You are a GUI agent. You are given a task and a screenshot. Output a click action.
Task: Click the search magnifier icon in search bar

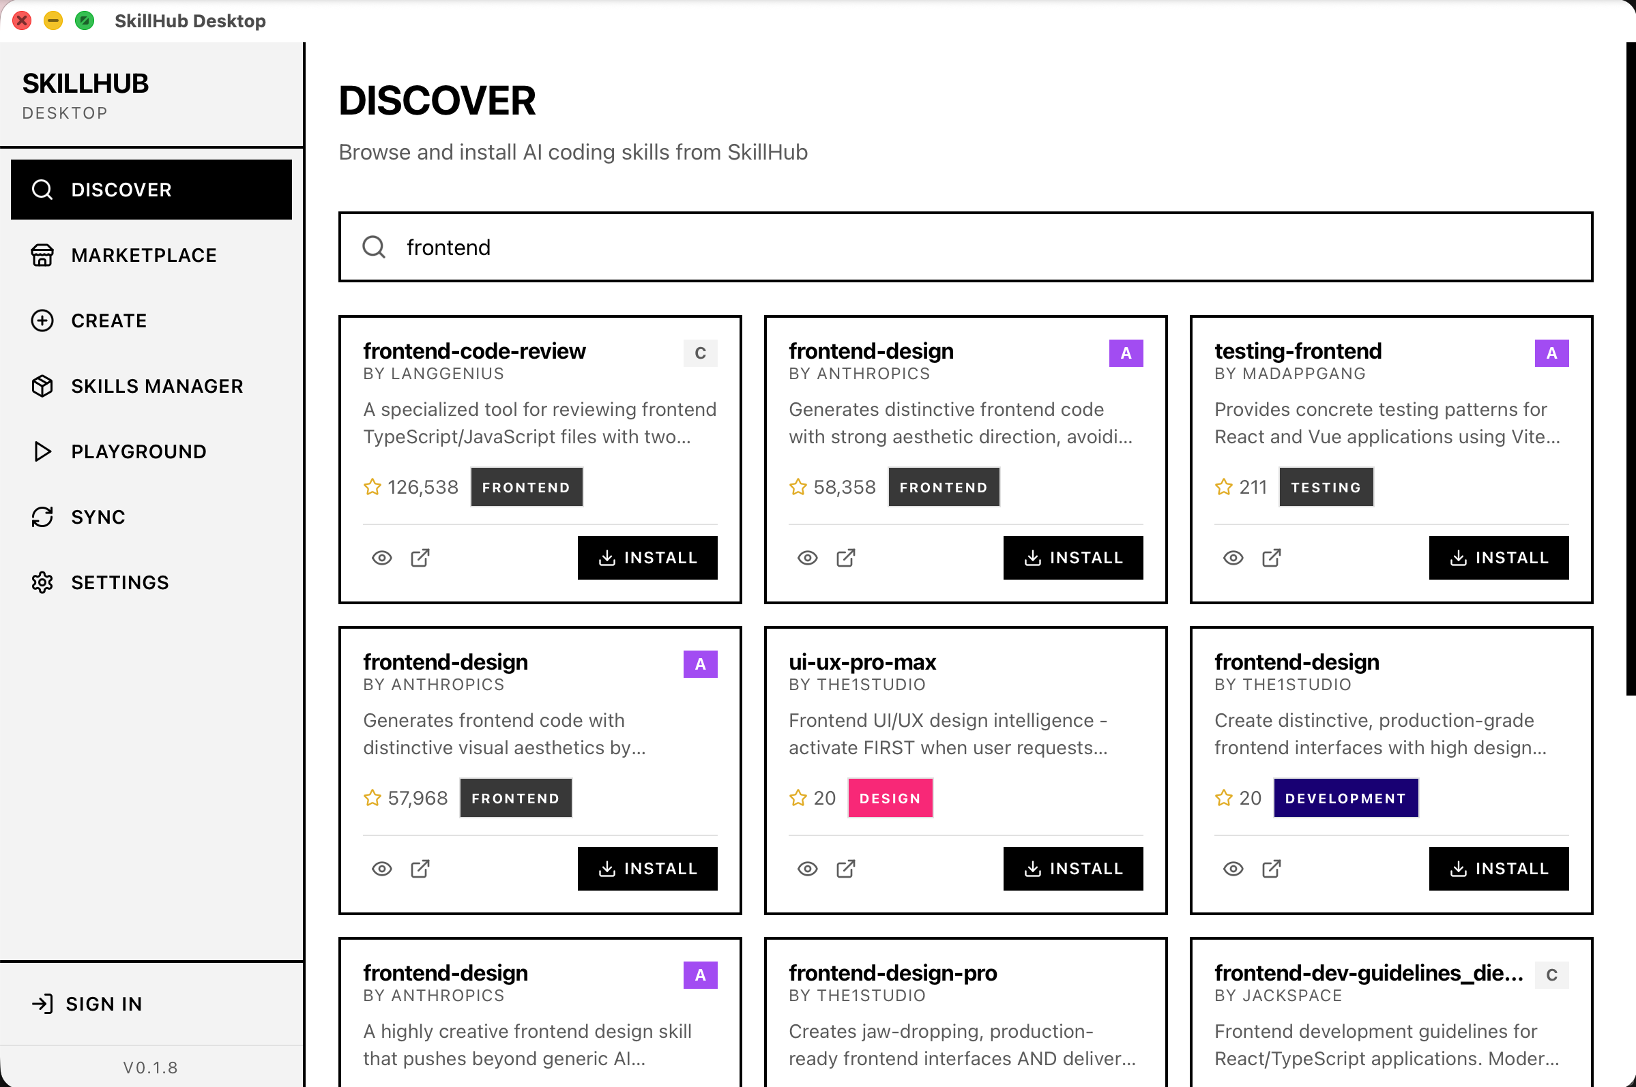tap(374, 247)
